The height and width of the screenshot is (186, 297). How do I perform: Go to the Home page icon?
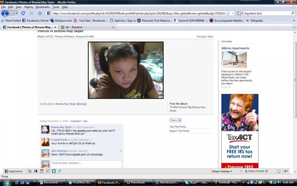coord(40,13)
